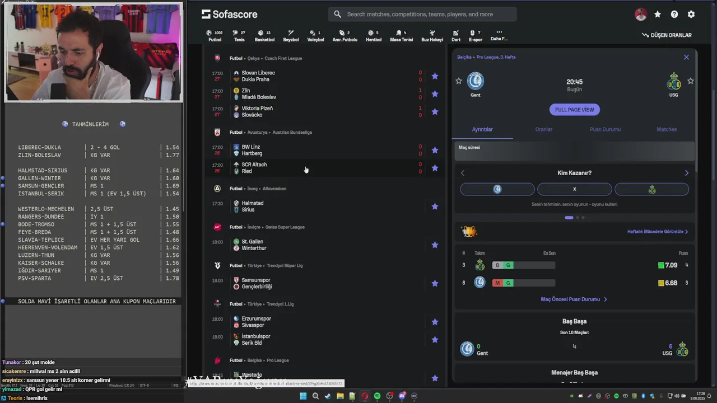The height and width of the screenshot is (403, 717).
Task: Open the help question mark icon
Action: click(674, 15)
